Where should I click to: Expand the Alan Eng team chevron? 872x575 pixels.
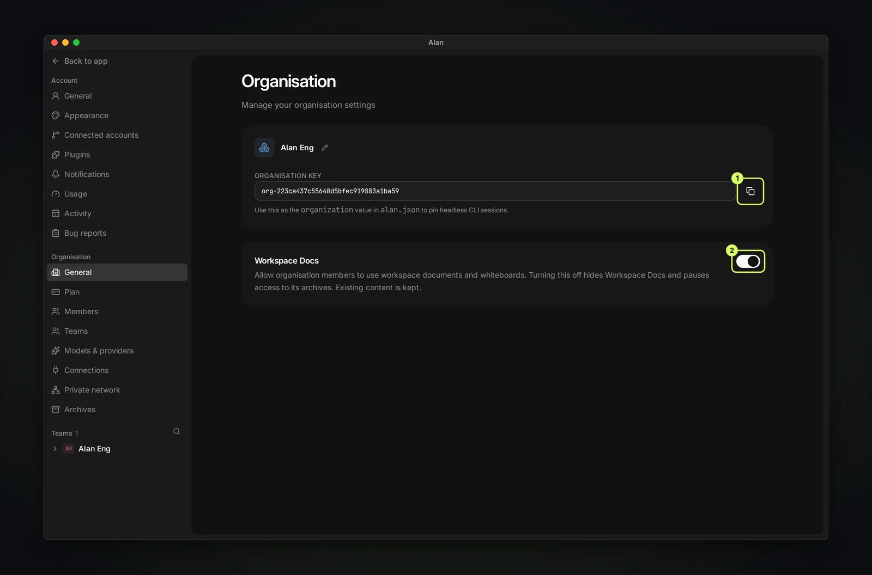pyautogui.click(x=55, y=449)
